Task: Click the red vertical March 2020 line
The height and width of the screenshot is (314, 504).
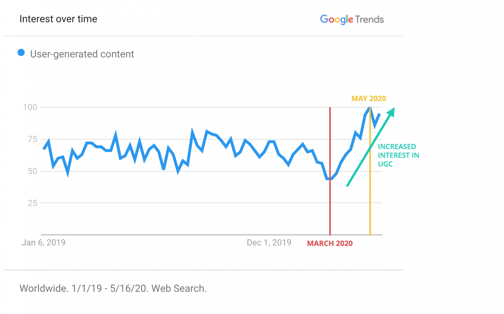Action: tap(330, 171)
